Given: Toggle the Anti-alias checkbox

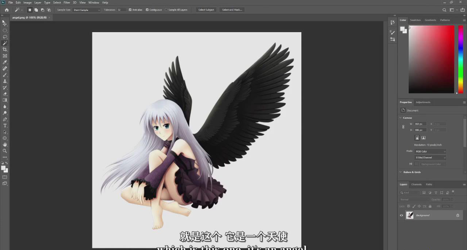Looking at the screenshot, I should tap(130, 10).
